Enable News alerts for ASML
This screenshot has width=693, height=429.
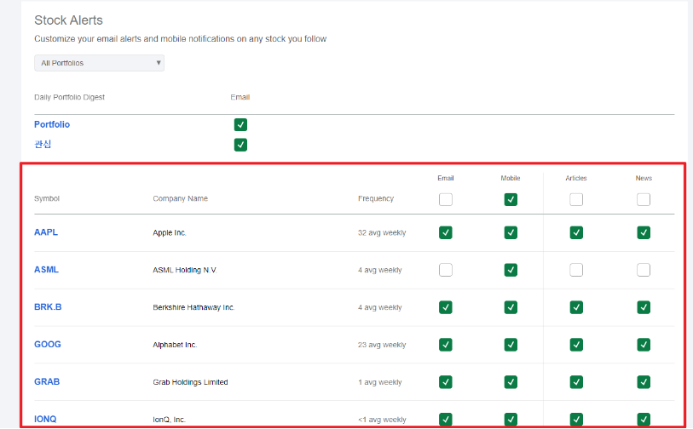coord(644,270)
